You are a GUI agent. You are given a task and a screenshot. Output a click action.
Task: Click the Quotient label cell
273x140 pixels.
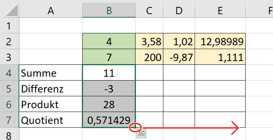point(51,120)
